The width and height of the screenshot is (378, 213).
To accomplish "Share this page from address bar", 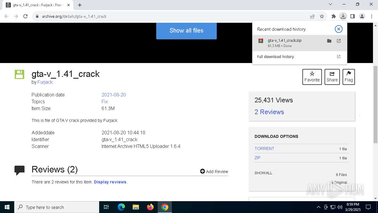I will coord(312,16).
